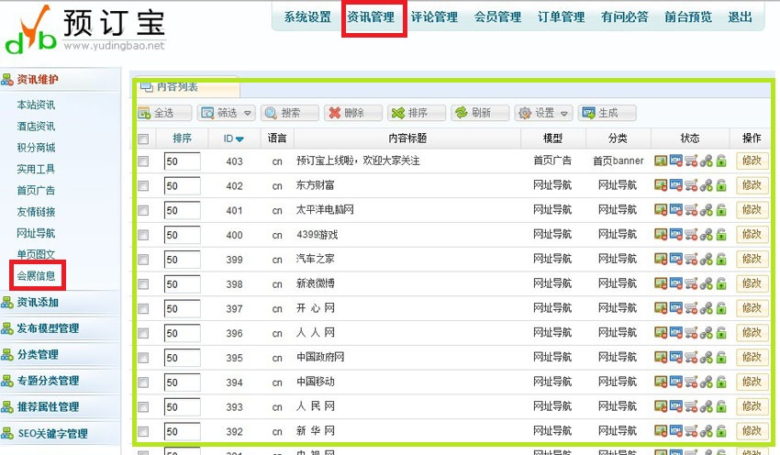Click the sort order field in row 403
Viewport: 780px width, 455px height.
pyautogui.click(x=182, y=161)
